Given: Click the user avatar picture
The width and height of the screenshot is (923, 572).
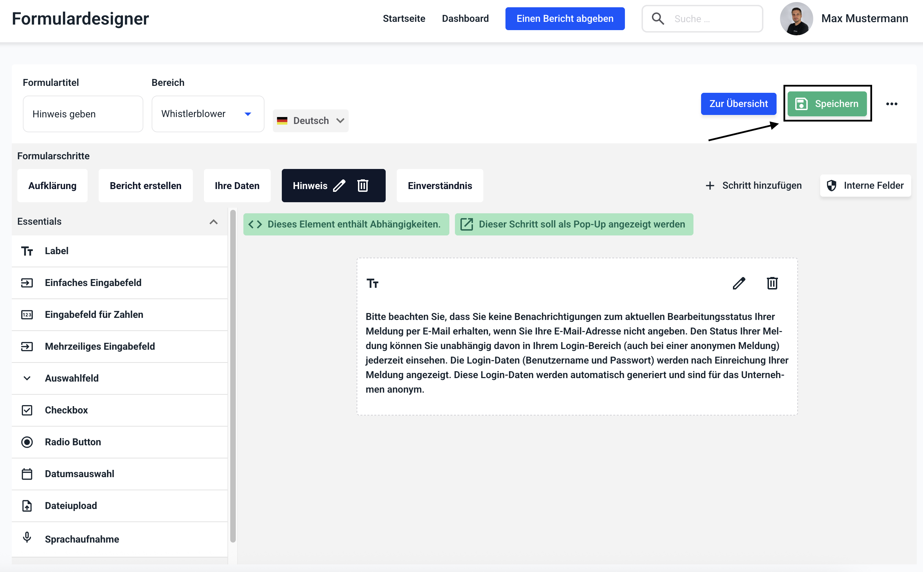Looking at the screenshot, I should 796,19.
